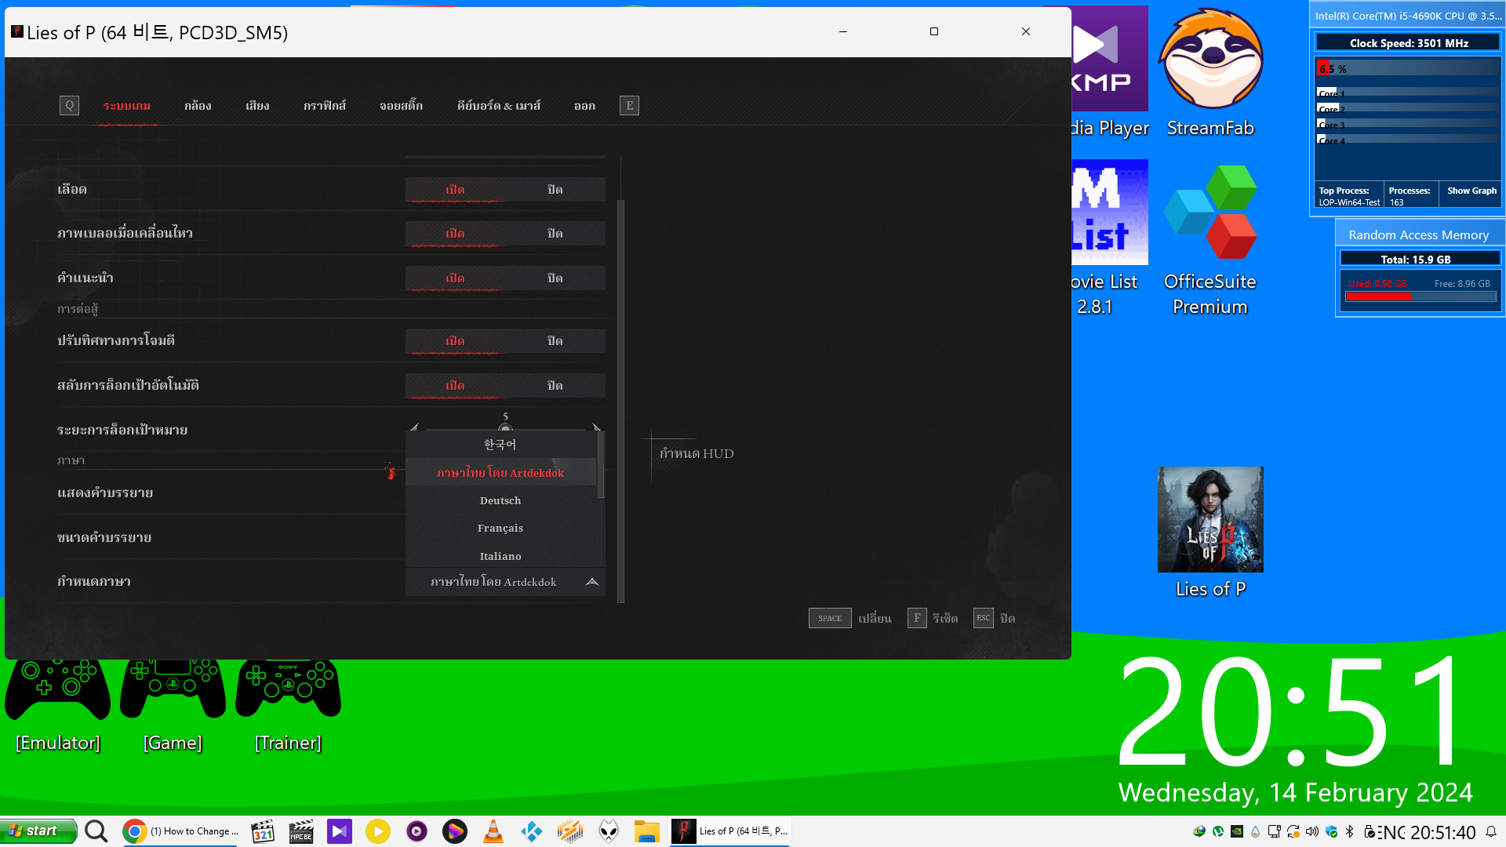1506x847 pixels.
Task: Choose 한국어 from the language list
Action: [x=500, y=445]
